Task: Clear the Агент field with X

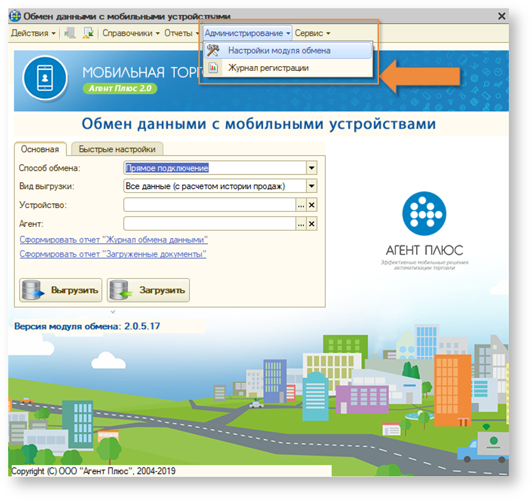Action: (x=311, y=224)
